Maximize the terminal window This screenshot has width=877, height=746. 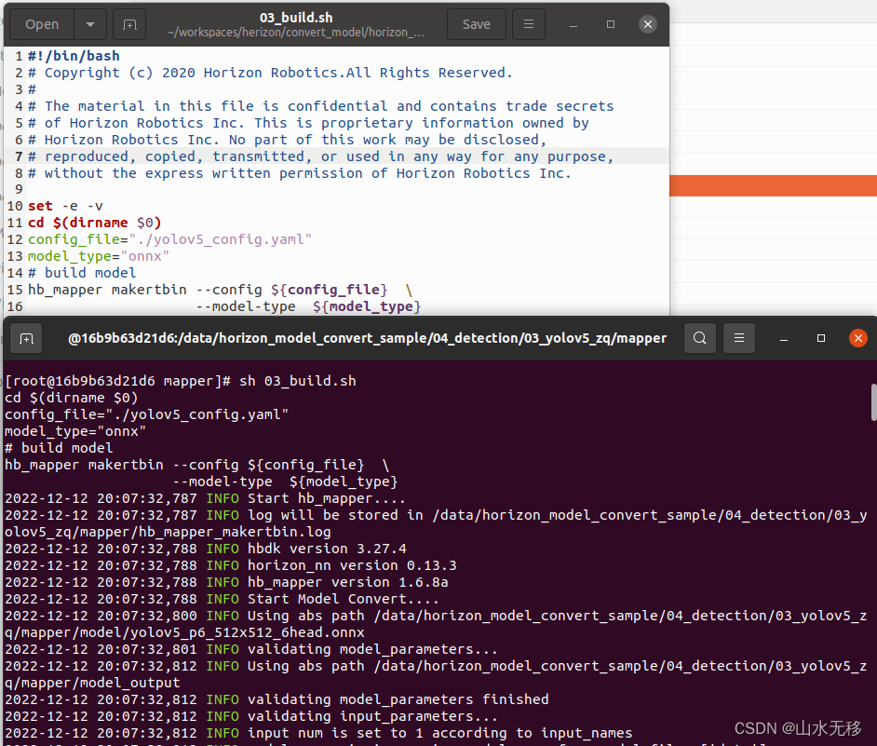point(821,338)
